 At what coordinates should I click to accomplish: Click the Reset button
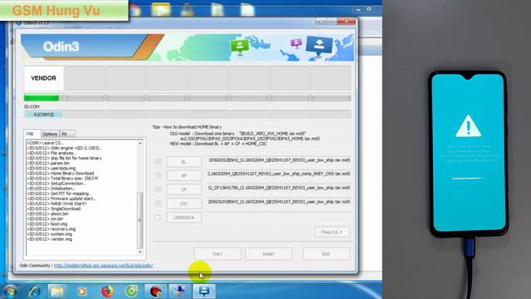click(x=268, y=253)
